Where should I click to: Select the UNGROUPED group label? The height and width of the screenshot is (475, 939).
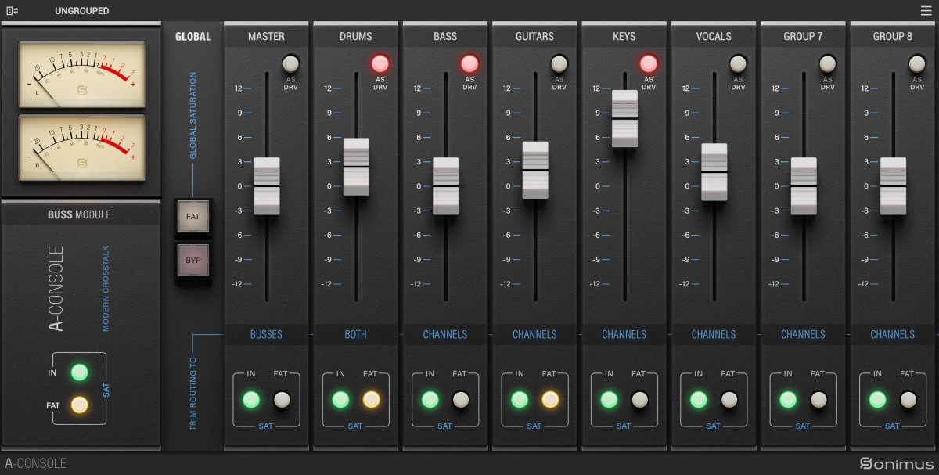pos(81,11)
